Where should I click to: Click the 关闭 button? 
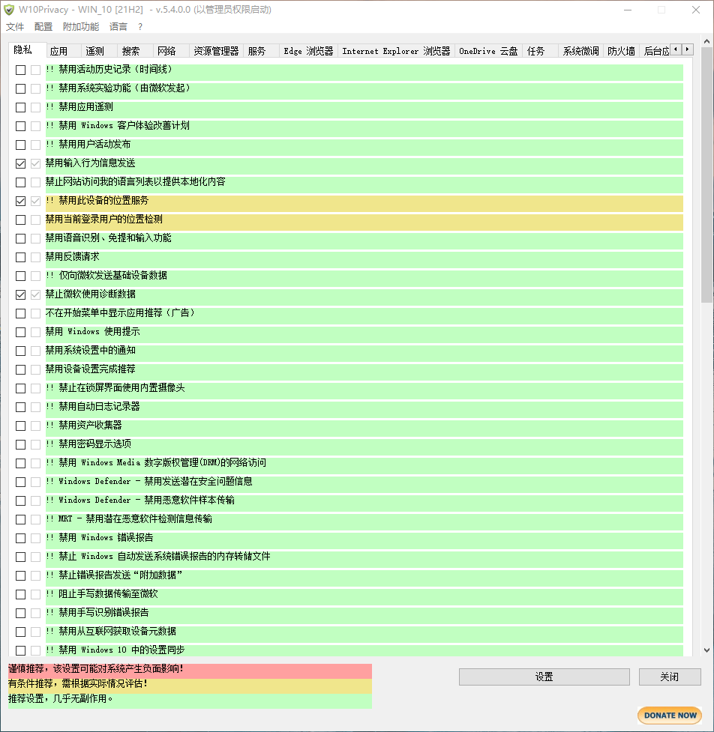coord(670,677)
